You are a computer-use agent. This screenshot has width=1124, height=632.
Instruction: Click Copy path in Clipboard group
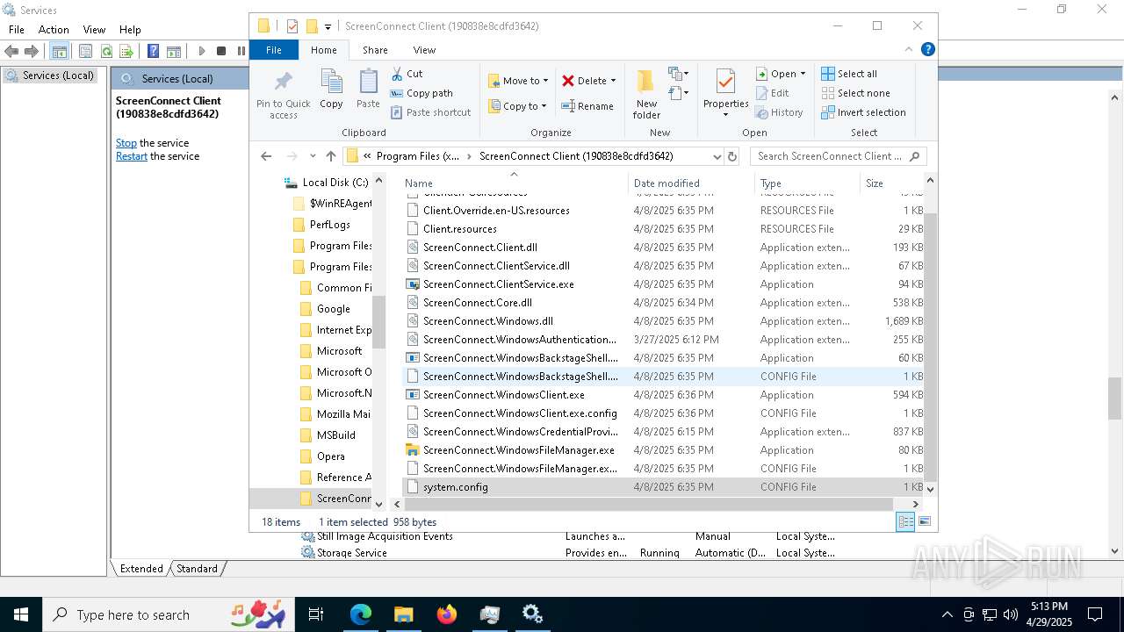point(421,93)
